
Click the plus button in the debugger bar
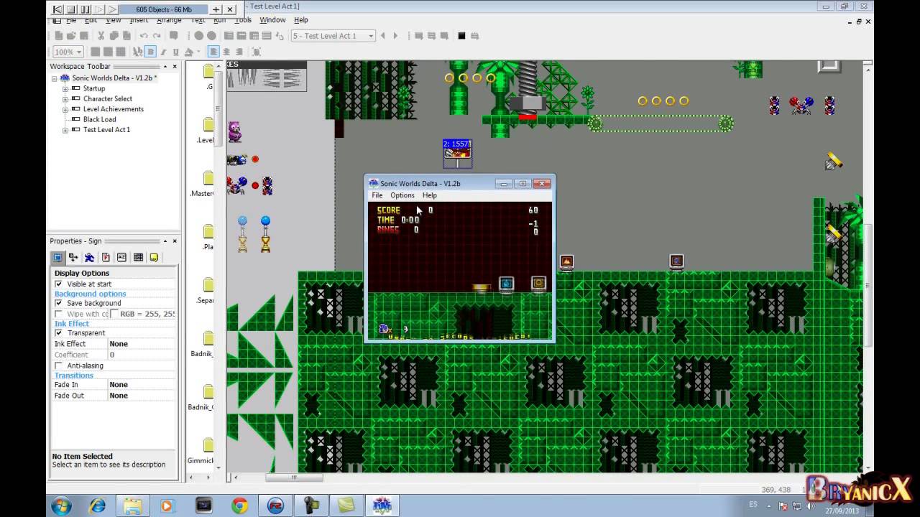[216, 9]
